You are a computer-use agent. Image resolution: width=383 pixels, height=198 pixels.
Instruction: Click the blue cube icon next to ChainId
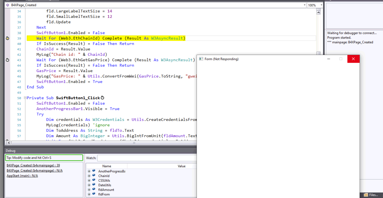click(94, 176)
